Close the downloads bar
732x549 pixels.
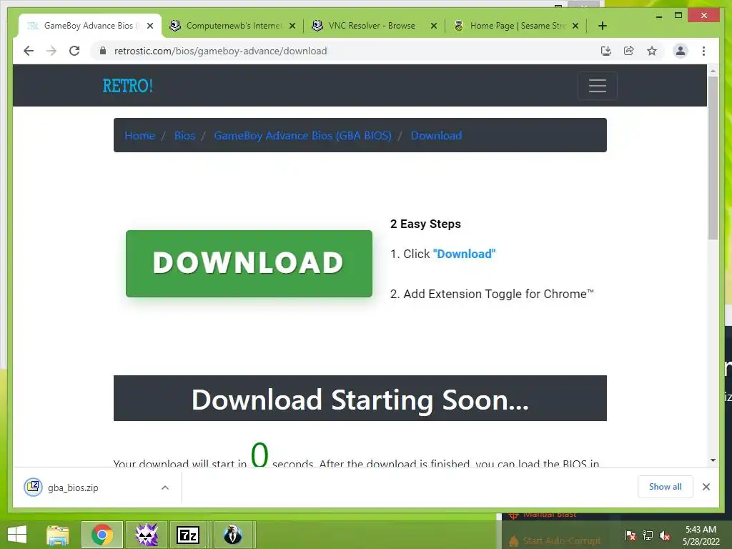(x=706, y=487)
